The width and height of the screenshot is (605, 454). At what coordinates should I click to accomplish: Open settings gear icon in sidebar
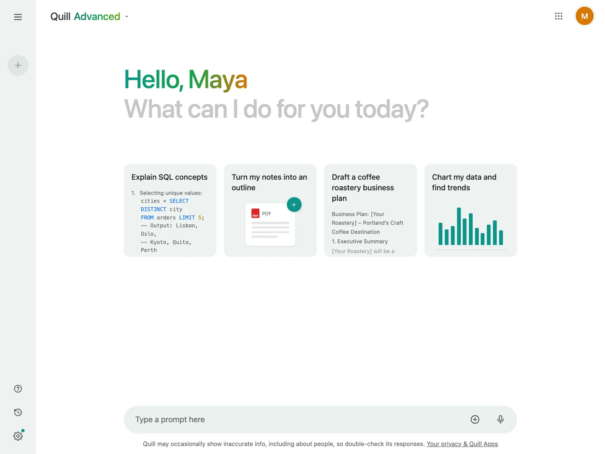pos(18,436)
